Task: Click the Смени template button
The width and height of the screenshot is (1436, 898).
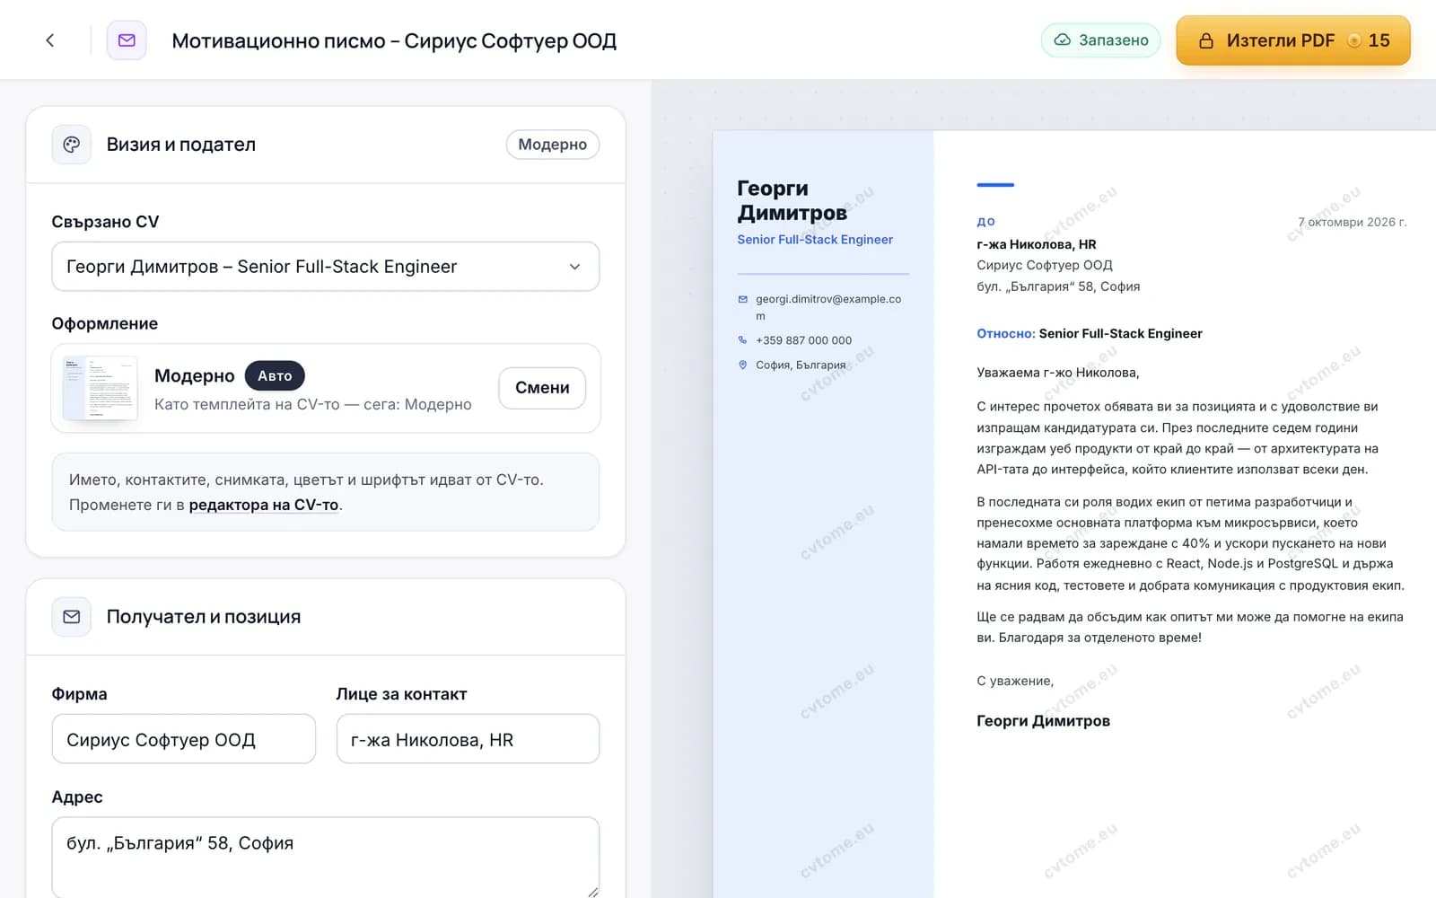Action: point(542,388)
